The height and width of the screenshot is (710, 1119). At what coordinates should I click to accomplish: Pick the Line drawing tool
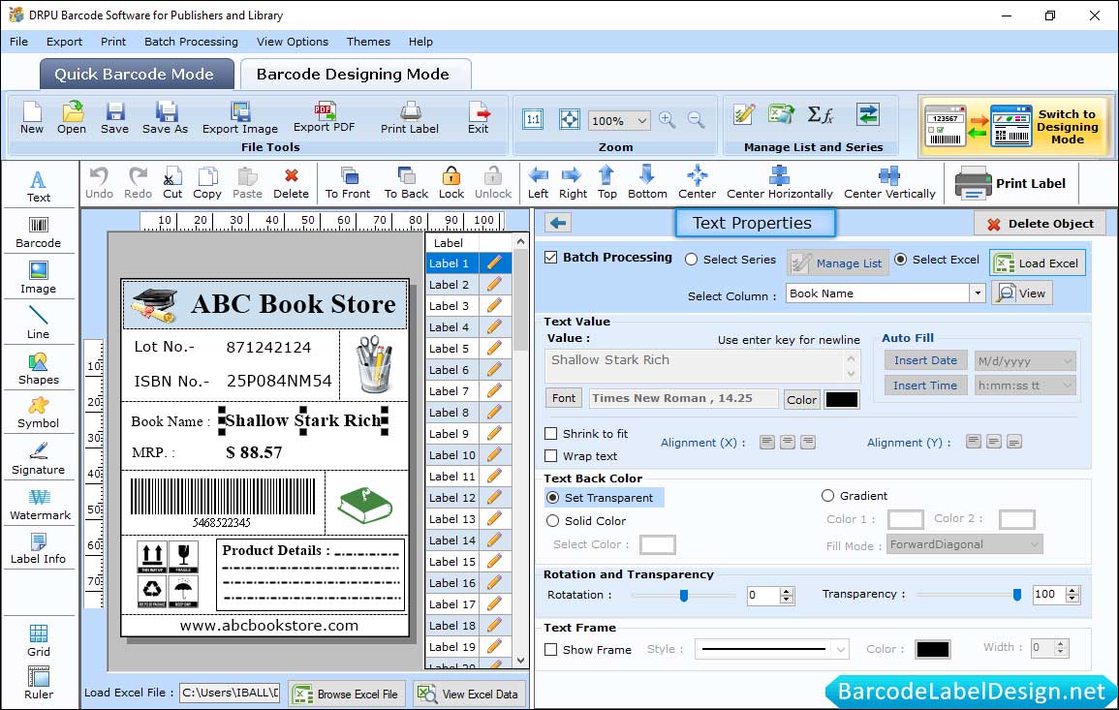39,323
